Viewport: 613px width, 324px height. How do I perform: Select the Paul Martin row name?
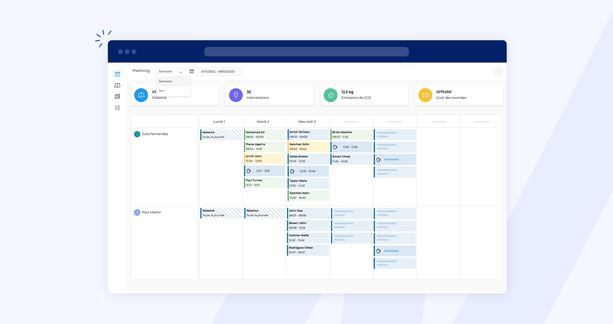click(x=152, y=212)
